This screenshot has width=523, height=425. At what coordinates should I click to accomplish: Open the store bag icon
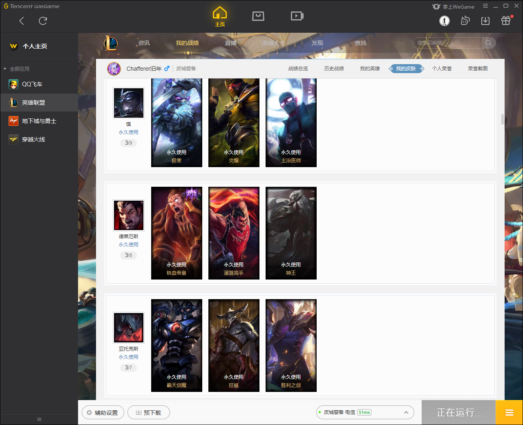(x=258, y=16)
